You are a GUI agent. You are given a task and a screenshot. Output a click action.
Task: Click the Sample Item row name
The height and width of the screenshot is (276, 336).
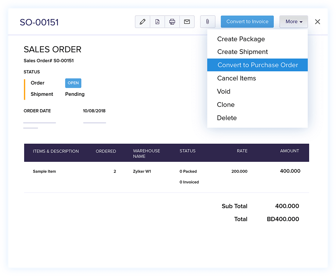(44, 171)
